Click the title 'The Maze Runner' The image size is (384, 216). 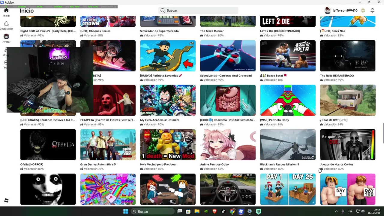coord(212,31)
